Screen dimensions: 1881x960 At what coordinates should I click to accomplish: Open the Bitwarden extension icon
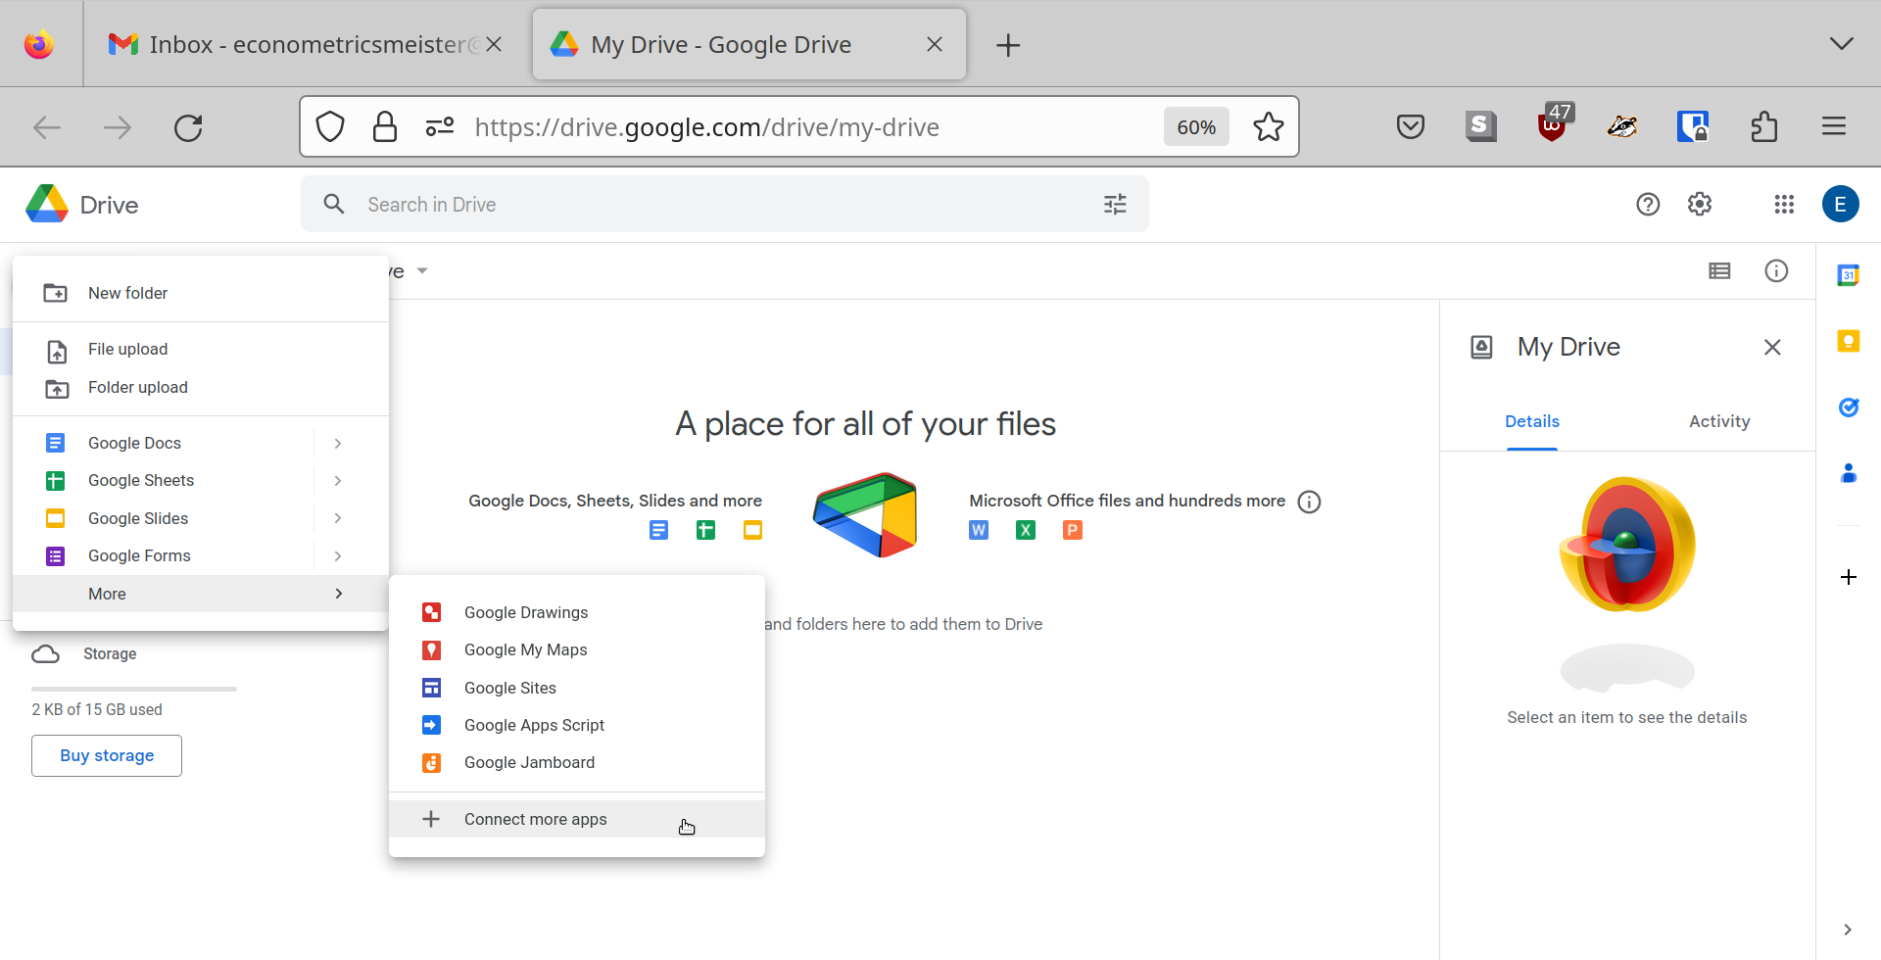pos(1693,126)
